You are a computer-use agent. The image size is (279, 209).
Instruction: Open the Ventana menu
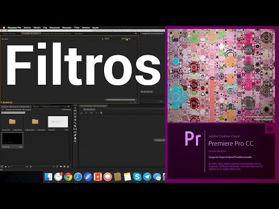(x=86, y=28)
